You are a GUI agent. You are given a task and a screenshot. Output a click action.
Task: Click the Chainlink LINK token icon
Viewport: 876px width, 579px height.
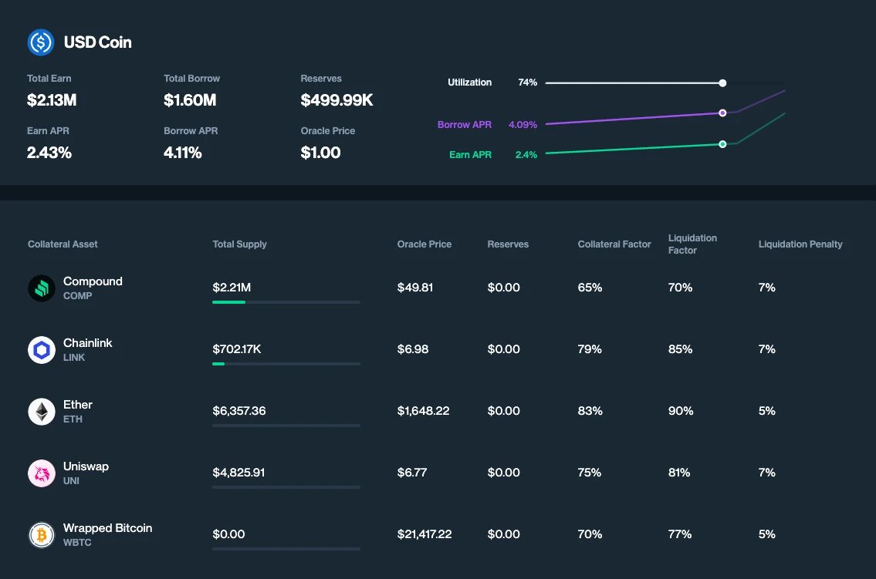(x=42, y=350)
